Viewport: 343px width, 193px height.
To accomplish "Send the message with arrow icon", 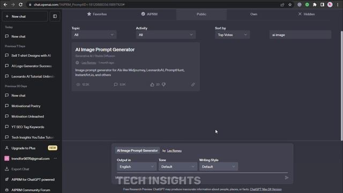I will click(287, 177).
